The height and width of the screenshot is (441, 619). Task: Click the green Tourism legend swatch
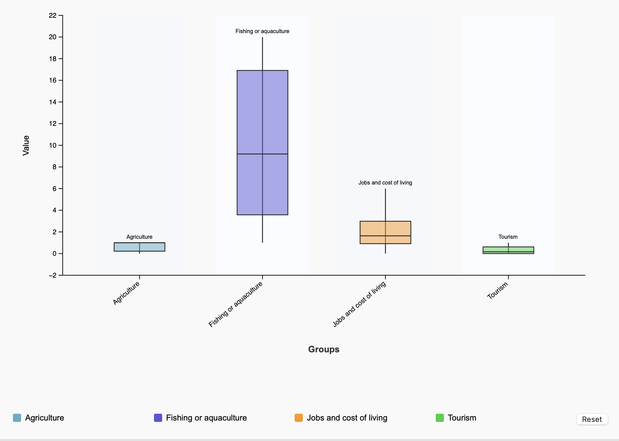coord(440,418)
